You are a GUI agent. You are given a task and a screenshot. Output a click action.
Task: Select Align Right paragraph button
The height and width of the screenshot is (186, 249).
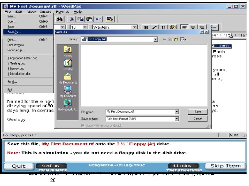click(202, 27)
